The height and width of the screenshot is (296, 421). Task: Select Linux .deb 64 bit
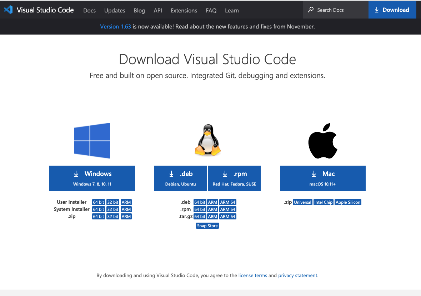point(200,202)
